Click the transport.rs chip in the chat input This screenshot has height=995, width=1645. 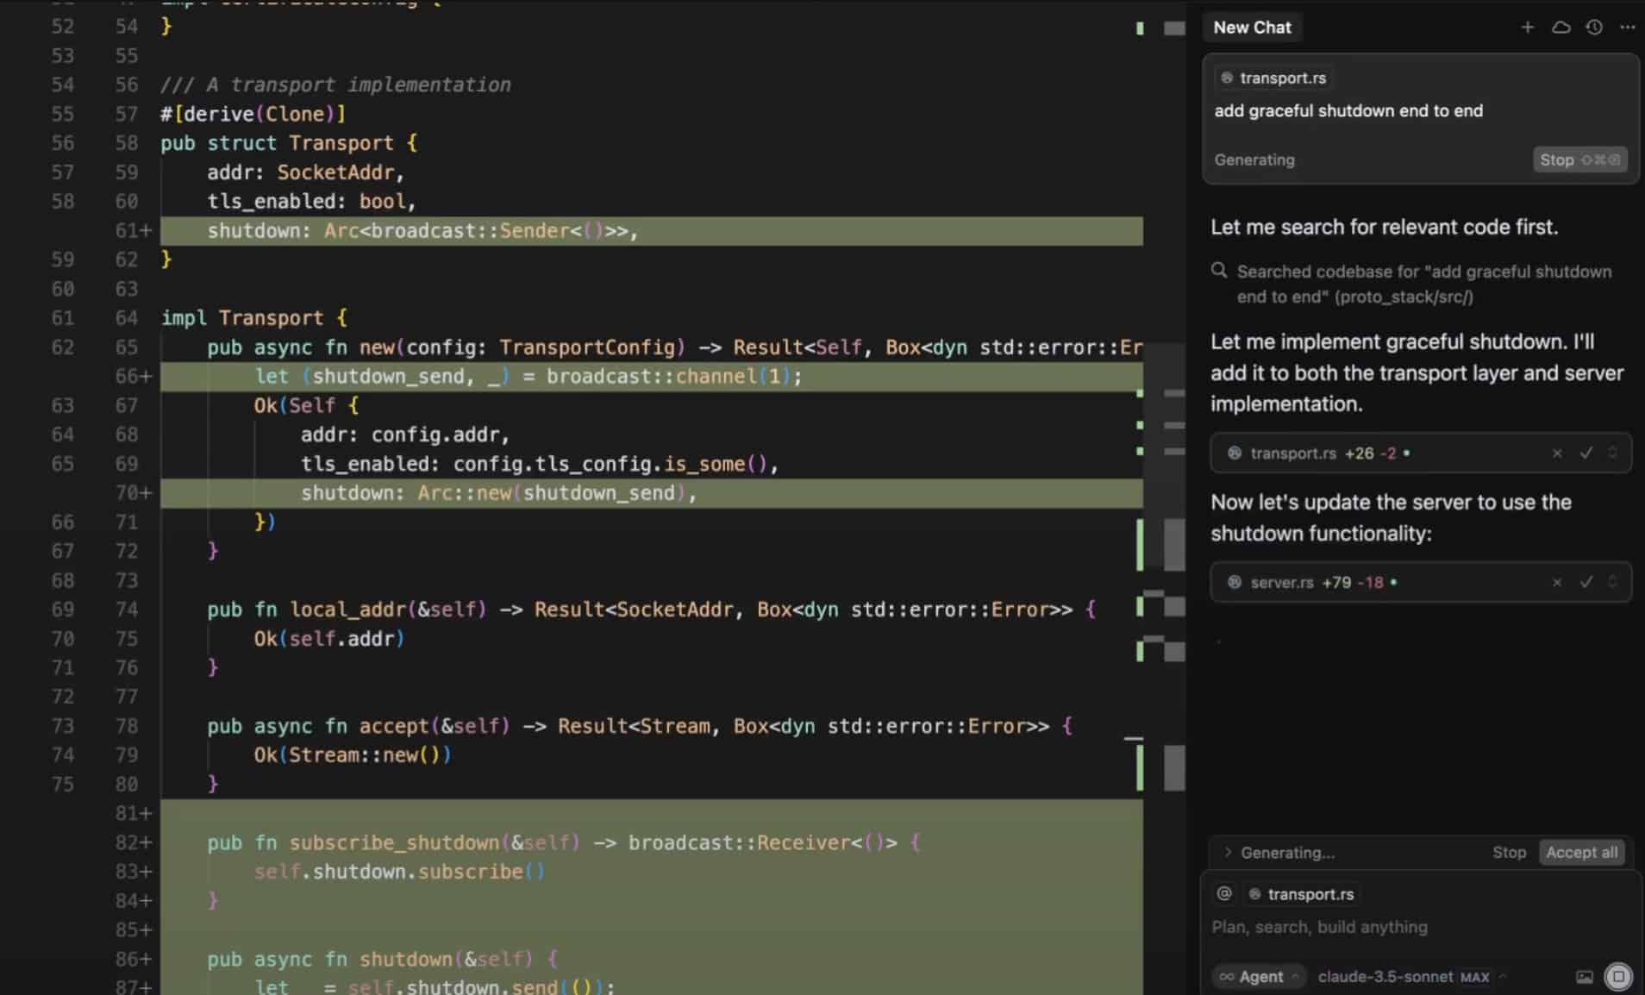pyautogui.click(x=1301, y=894)
